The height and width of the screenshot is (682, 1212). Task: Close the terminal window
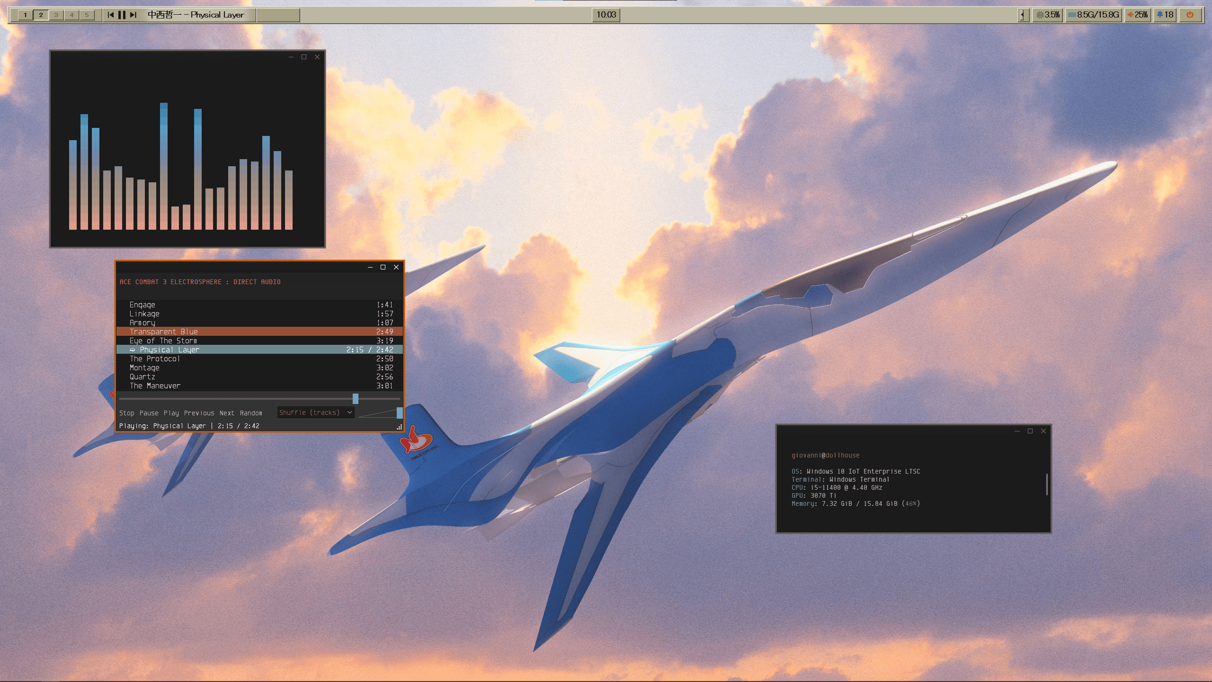[x=1043, y=431]
